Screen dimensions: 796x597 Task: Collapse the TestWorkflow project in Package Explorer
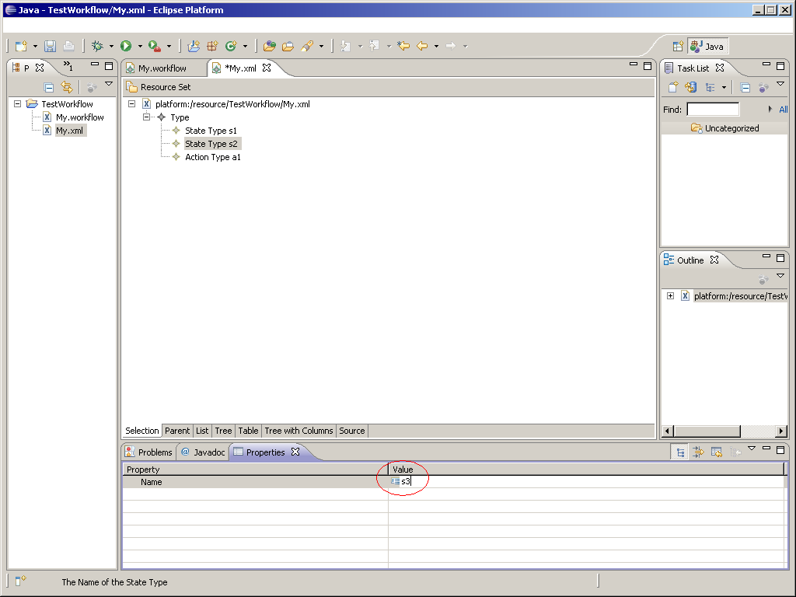(18, 104)
